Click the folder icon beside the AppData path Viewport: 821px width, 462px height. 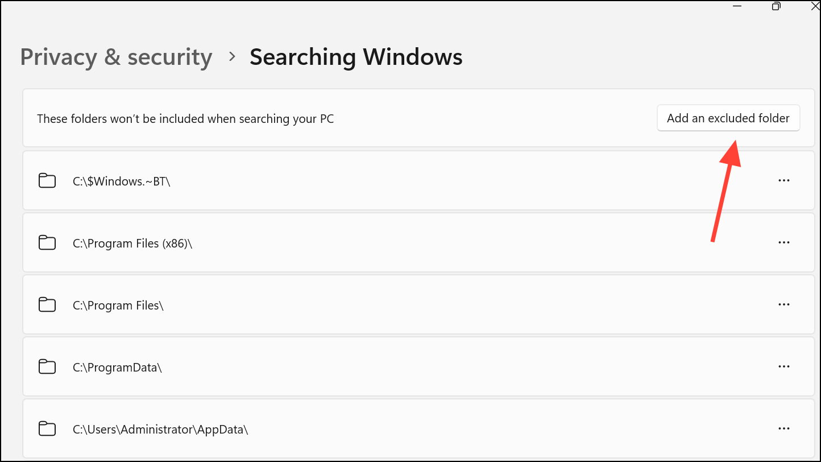(x=47, y=429)
